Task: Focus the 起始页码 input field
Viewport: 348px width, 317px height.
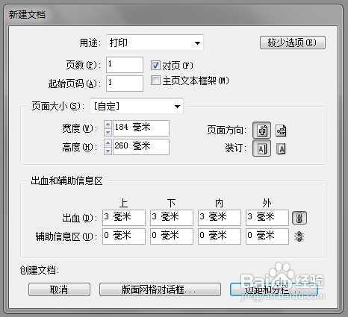Action: click(x=125, y=84)
